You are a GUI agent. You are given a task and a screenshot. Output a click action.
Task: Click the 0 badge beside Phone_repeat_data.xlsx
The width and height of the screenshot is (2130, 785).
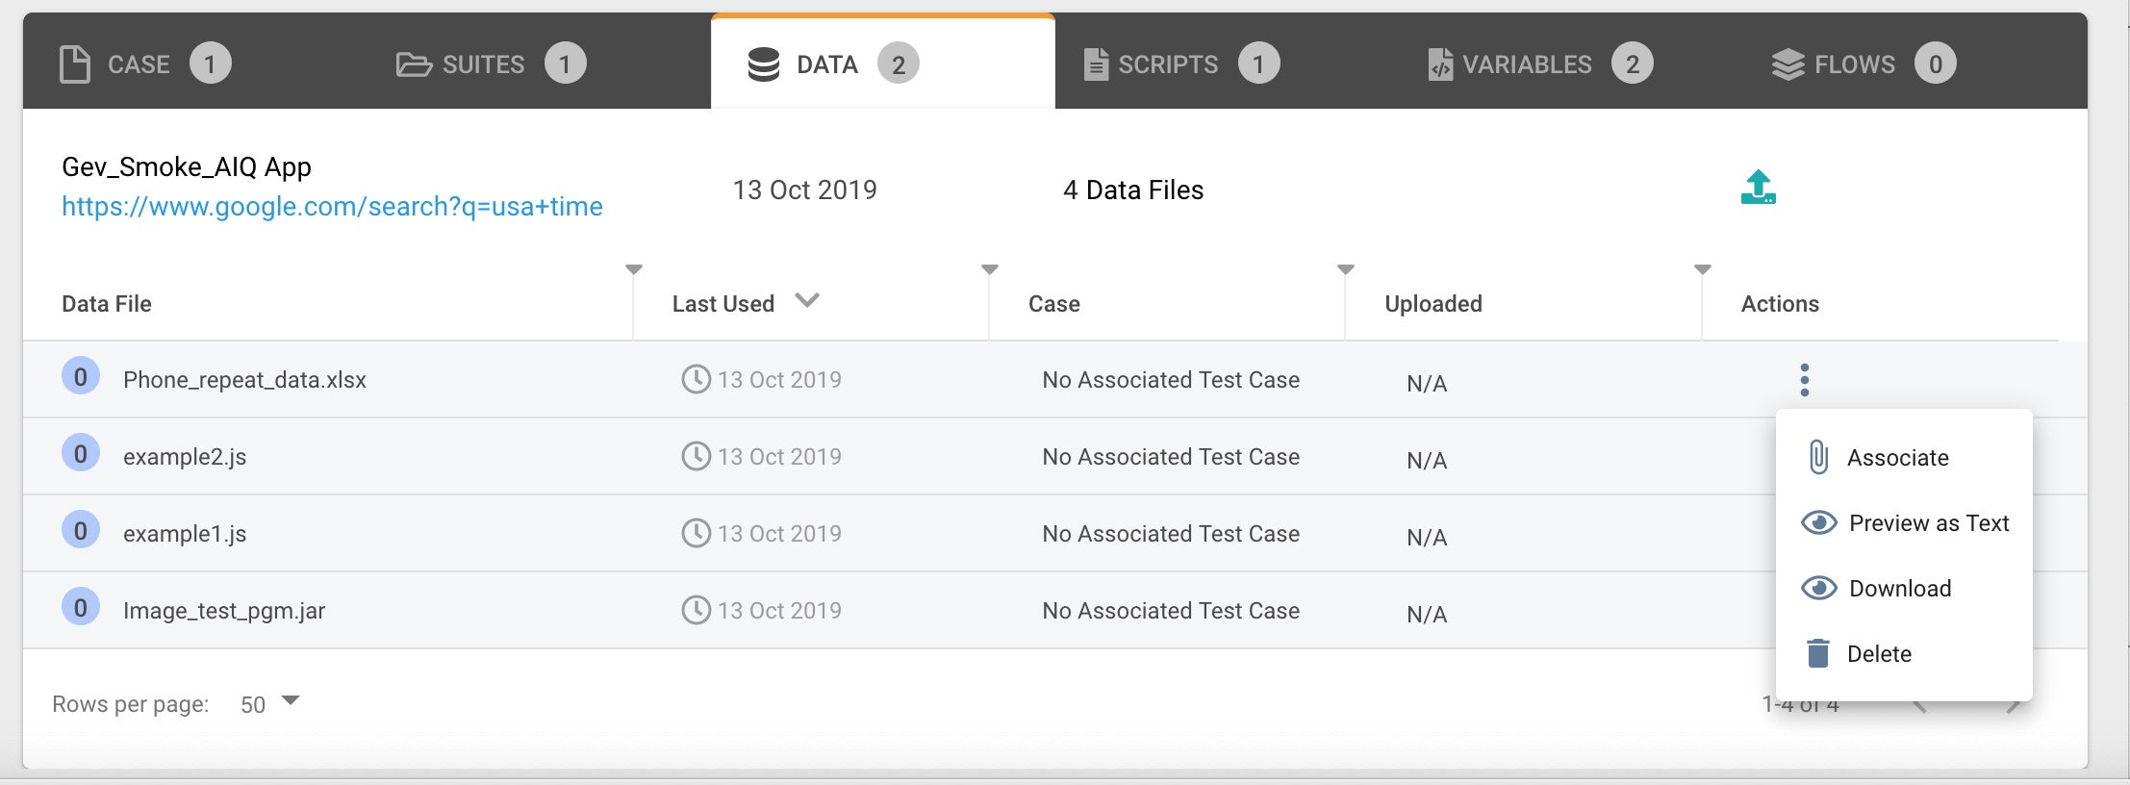pos(81,376)
